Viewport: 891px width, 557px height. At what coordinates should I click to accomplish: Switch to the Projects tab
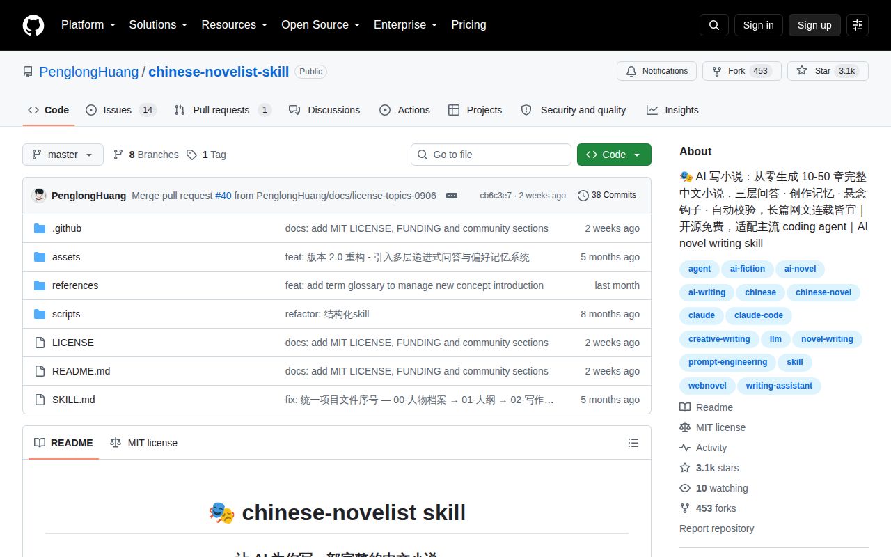coord(475,110)
